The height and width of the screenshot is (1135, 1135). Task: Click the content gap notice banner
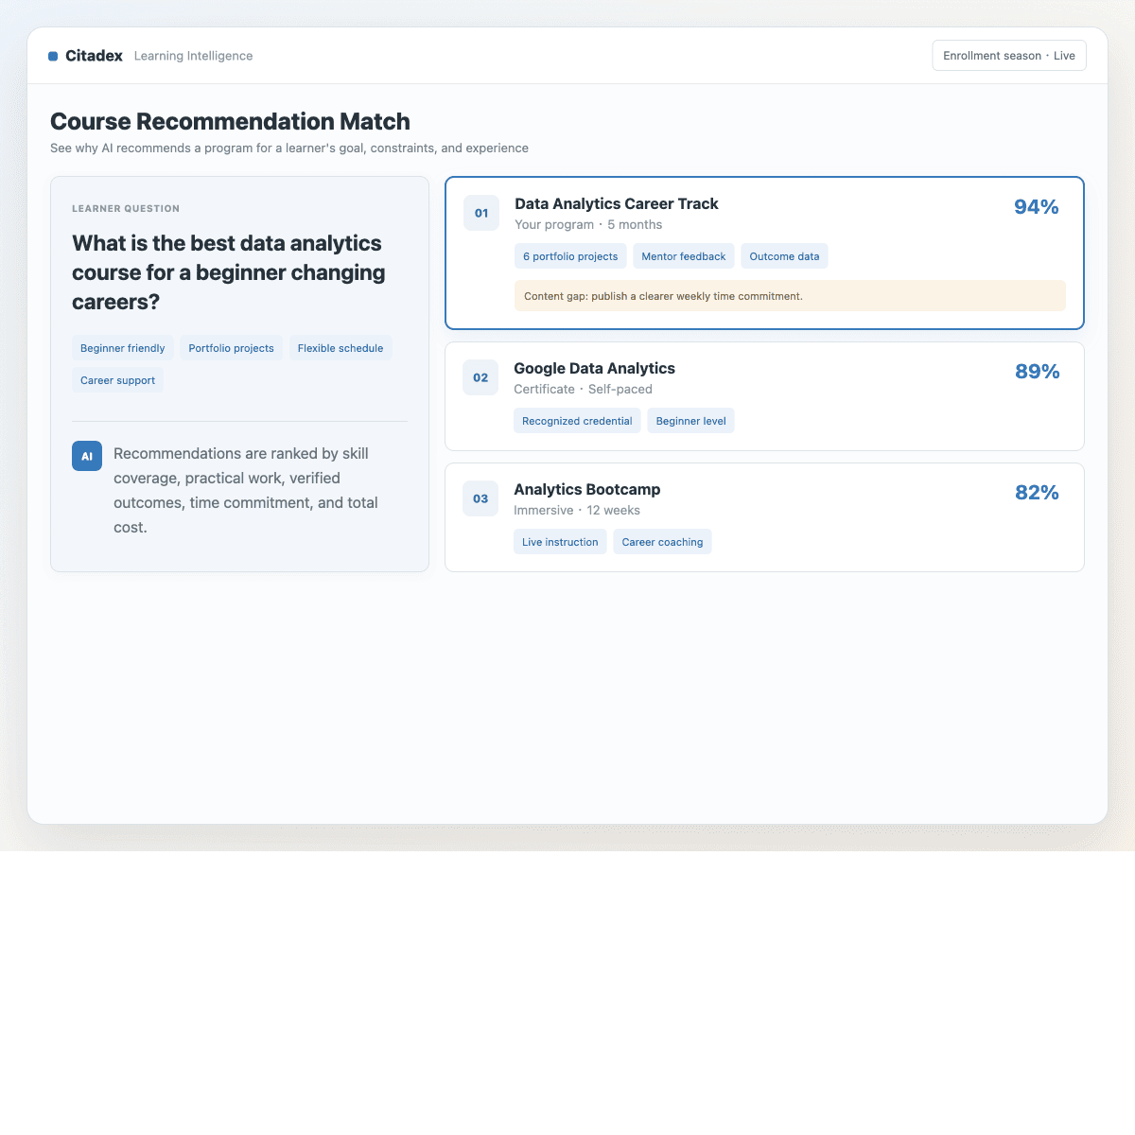click(790, 296)
